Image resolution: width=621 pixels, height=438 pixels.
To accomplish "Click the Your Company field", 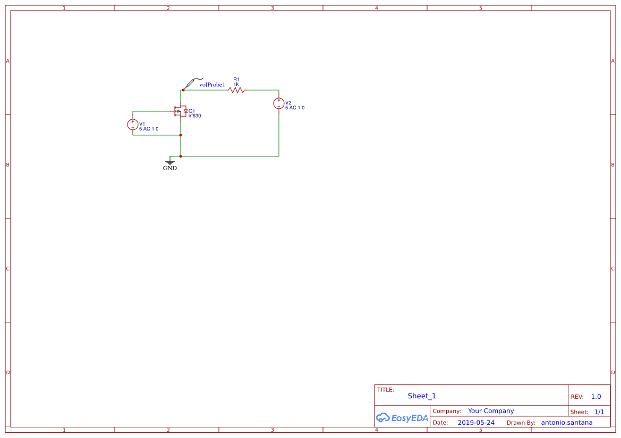I will [490, 411].
